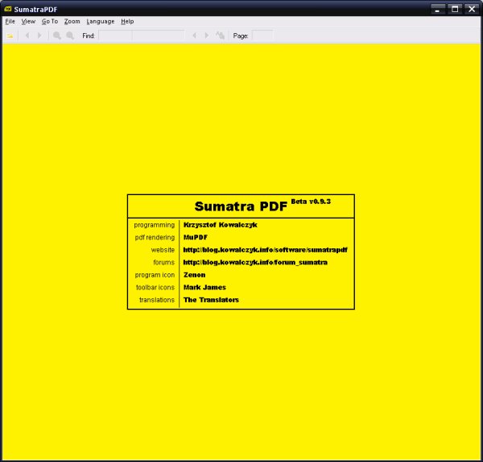Open the Language menu

(101, 21)
